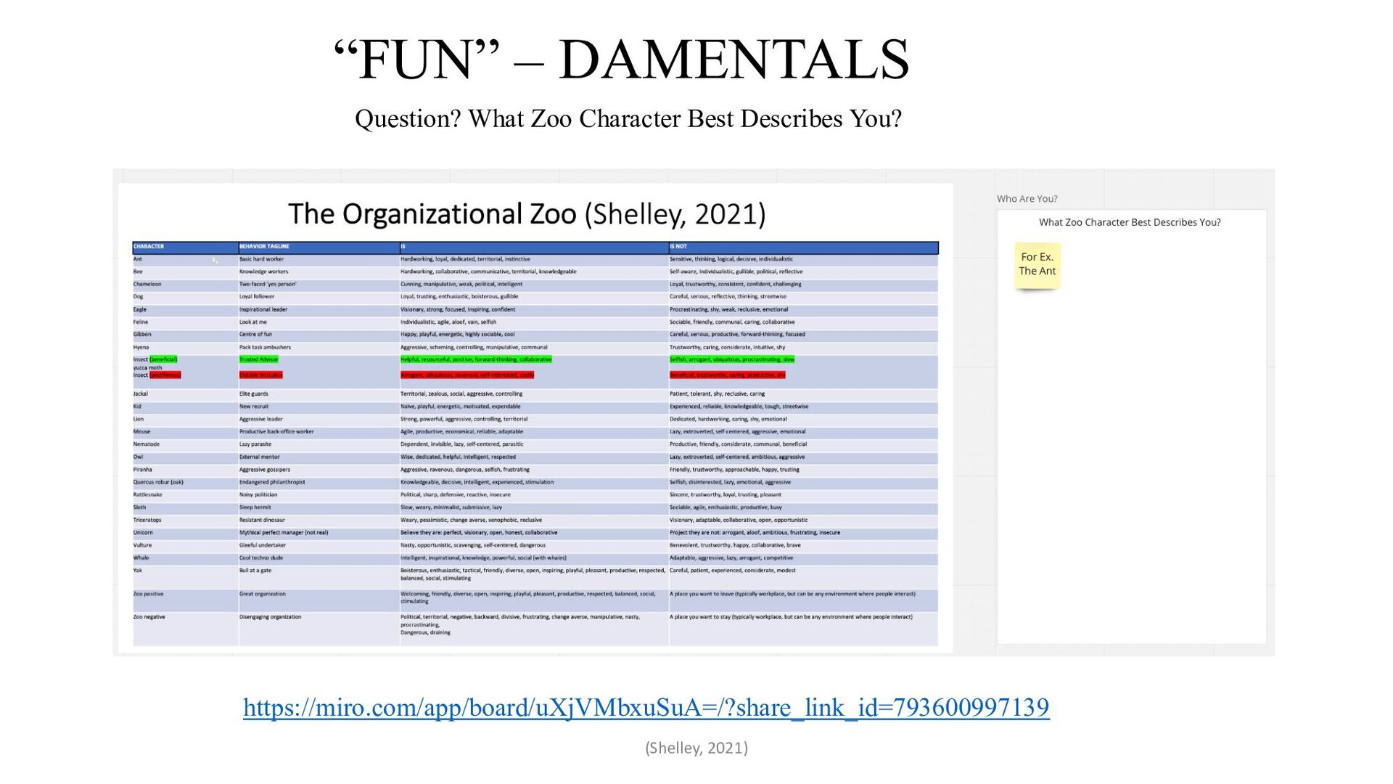Click the 'Quercus robur (oak)' character cell
The image size is (1393, 784).
(x=158, y=482)
